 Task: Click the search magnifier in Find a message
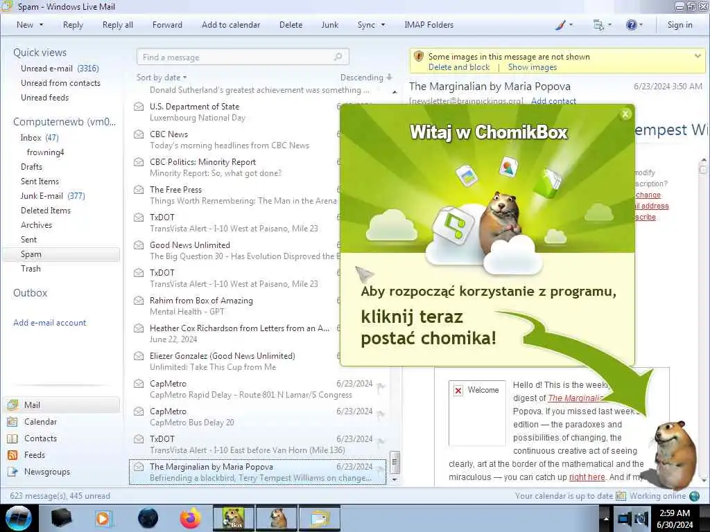pos(338,57)
